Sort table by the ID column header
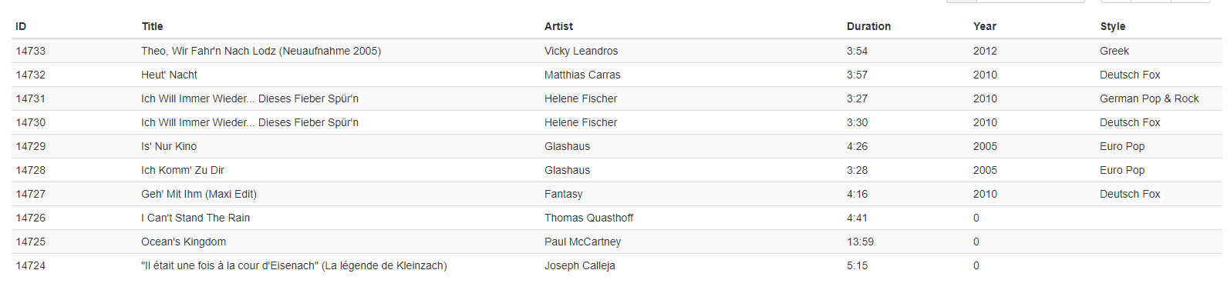The width and height of the screenshot is (1227, 290). pyautogui.click(x=21, y=26)
